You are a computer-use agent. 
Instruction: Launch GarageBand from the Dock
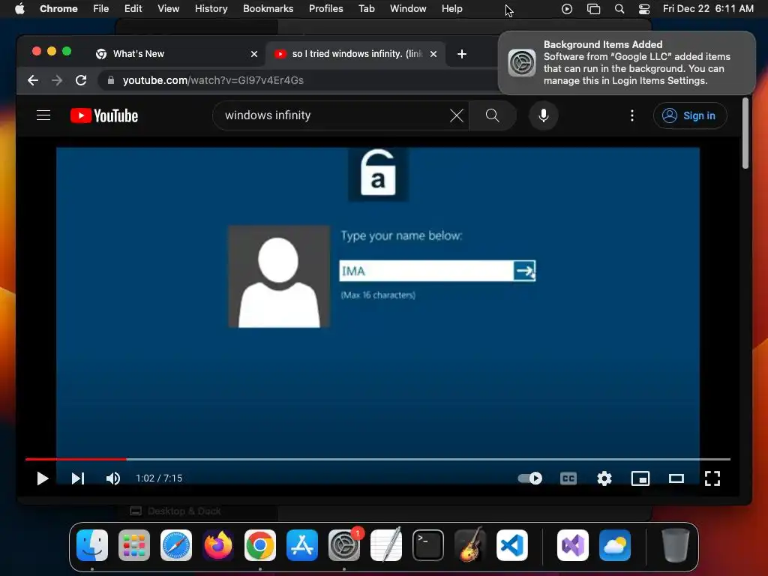[x=470, y=545]
